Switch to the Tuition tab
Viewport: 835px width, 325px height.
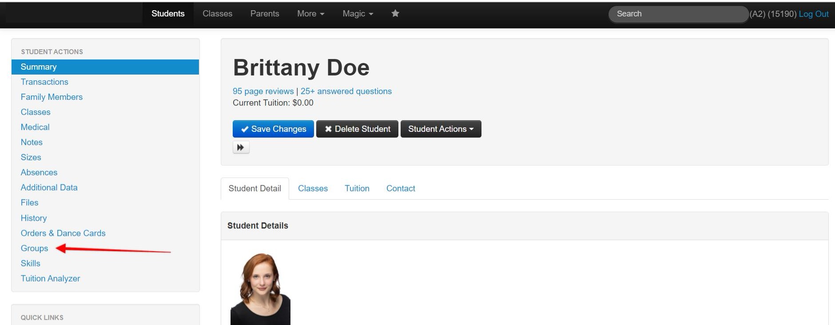click(x=357, y=189)
